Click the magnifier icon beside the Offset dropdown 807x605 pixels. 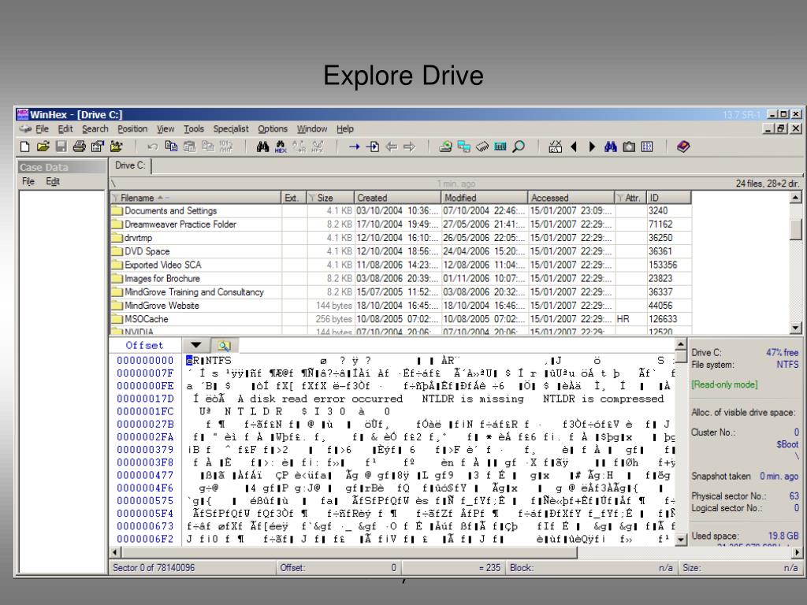pyautogui.click(x=225, y=346)
